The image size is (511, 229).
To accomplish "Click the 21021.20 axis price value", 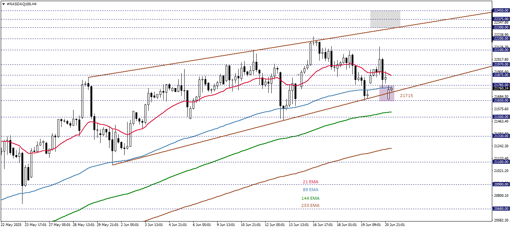I will click(x=501, y=171).
